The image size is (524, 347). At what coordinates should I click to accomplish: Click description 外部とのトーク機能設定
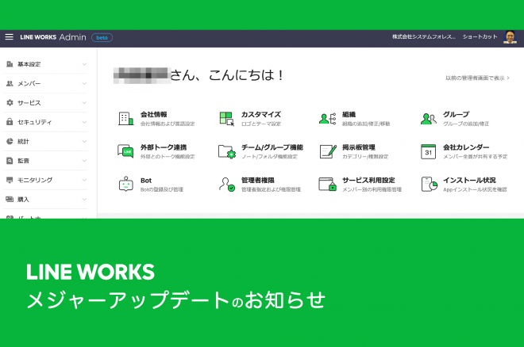point(168,157)
